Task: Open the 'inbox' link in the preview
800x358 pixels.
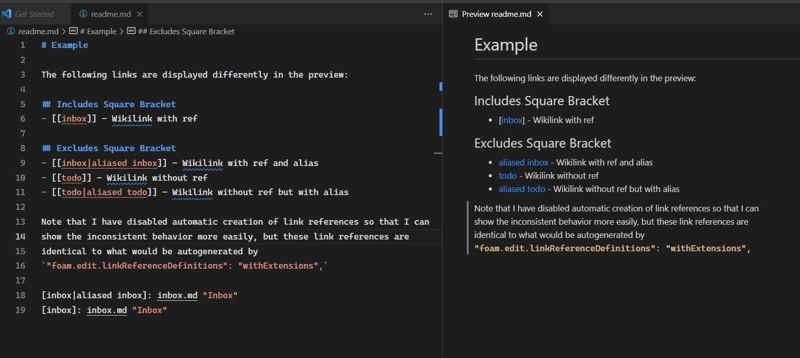Action: pos(512,121)
